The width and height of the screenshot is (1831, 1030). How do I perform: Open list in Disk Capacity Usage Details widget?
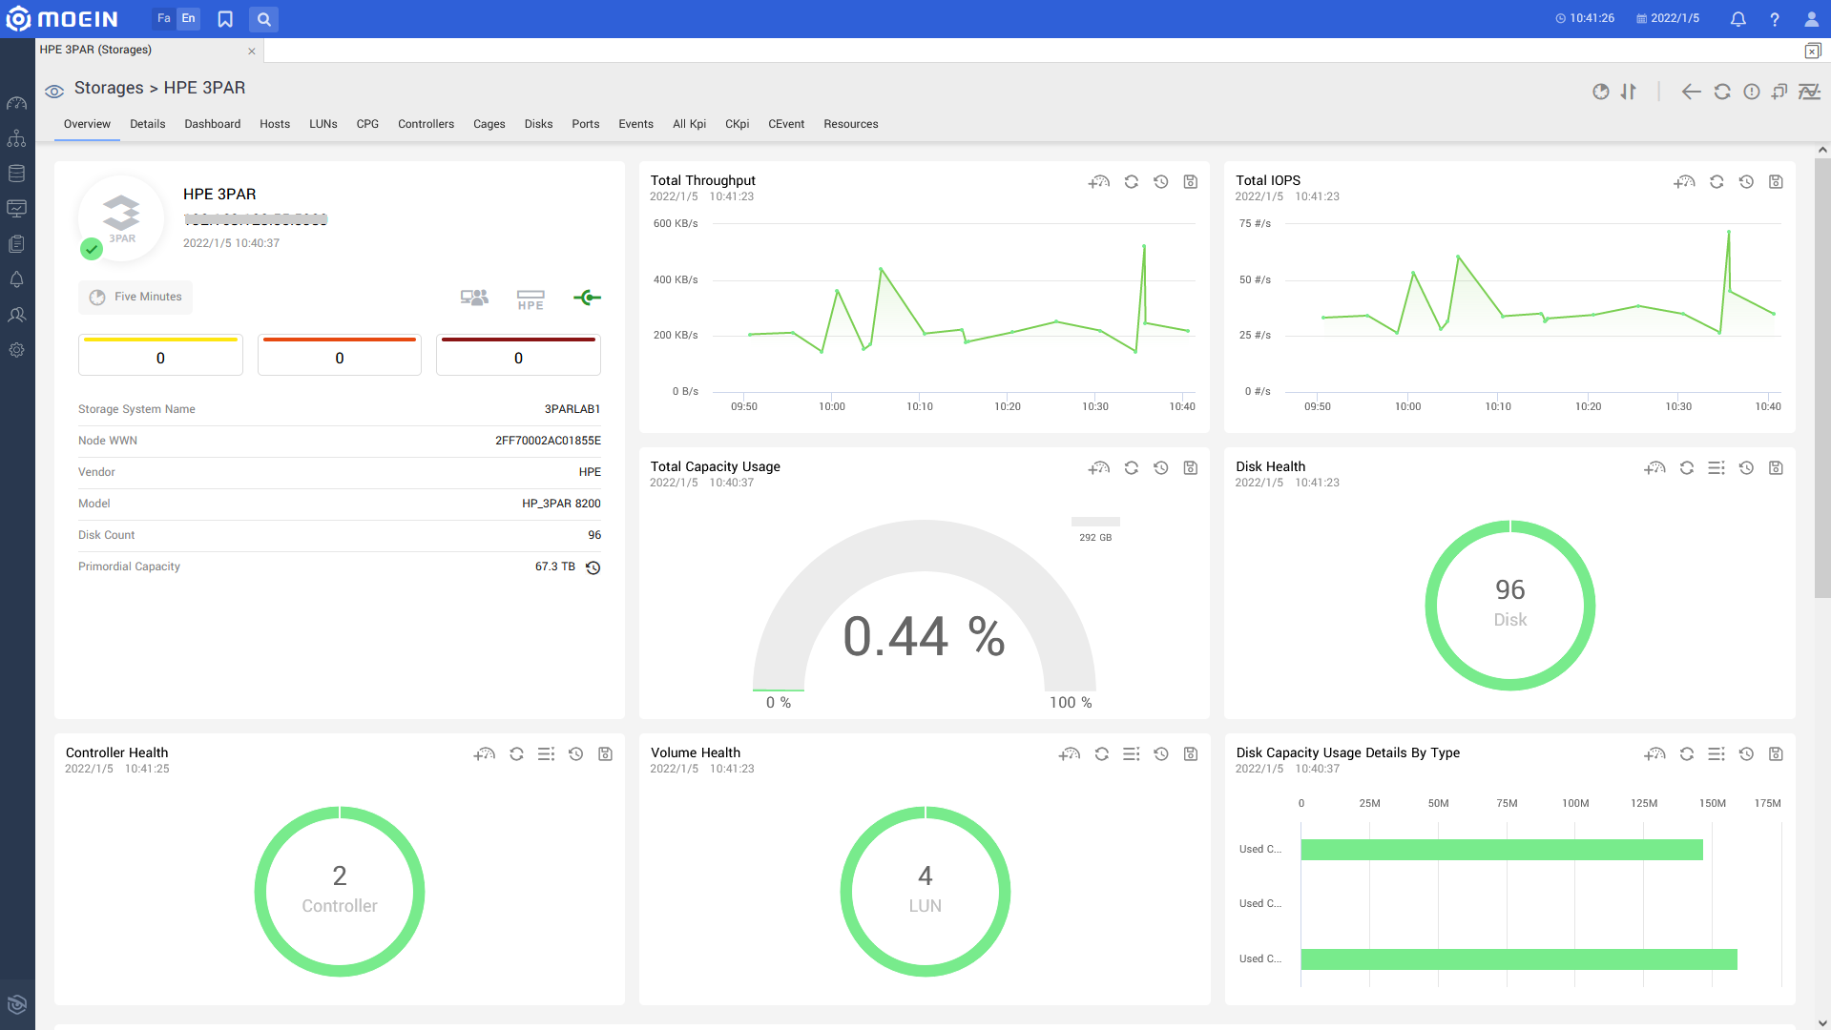[x=1716, y=753]
